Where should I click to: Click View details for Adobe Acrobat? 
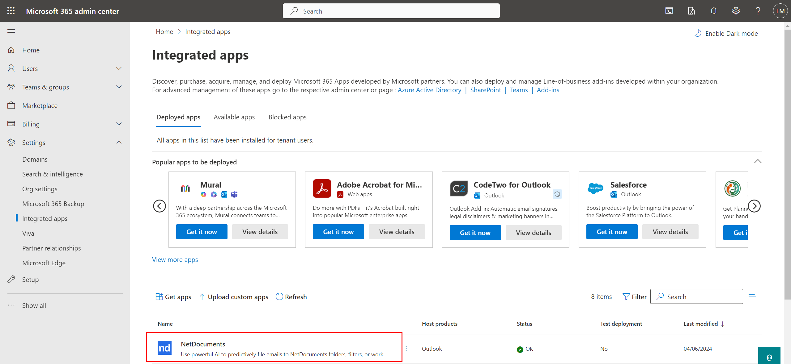tap(397, 232)
